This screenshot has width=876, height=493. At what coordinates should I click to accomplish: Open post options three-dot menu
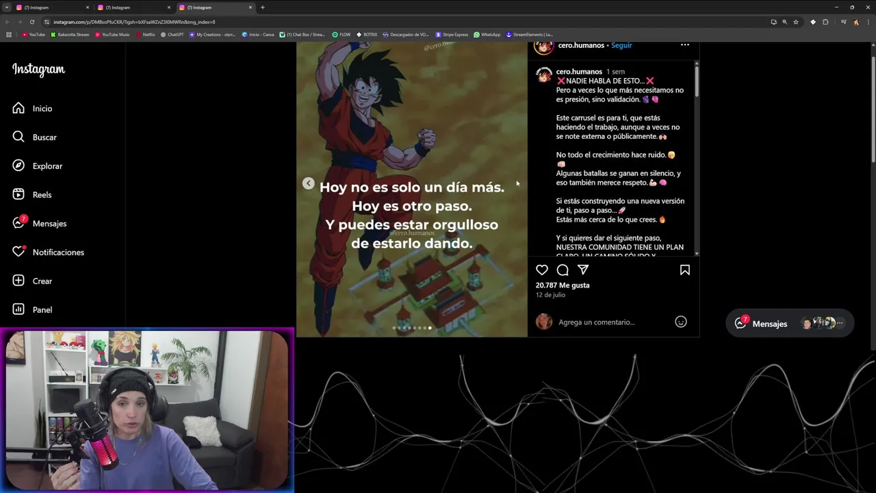pyautogui.click(x=684, y=45)
